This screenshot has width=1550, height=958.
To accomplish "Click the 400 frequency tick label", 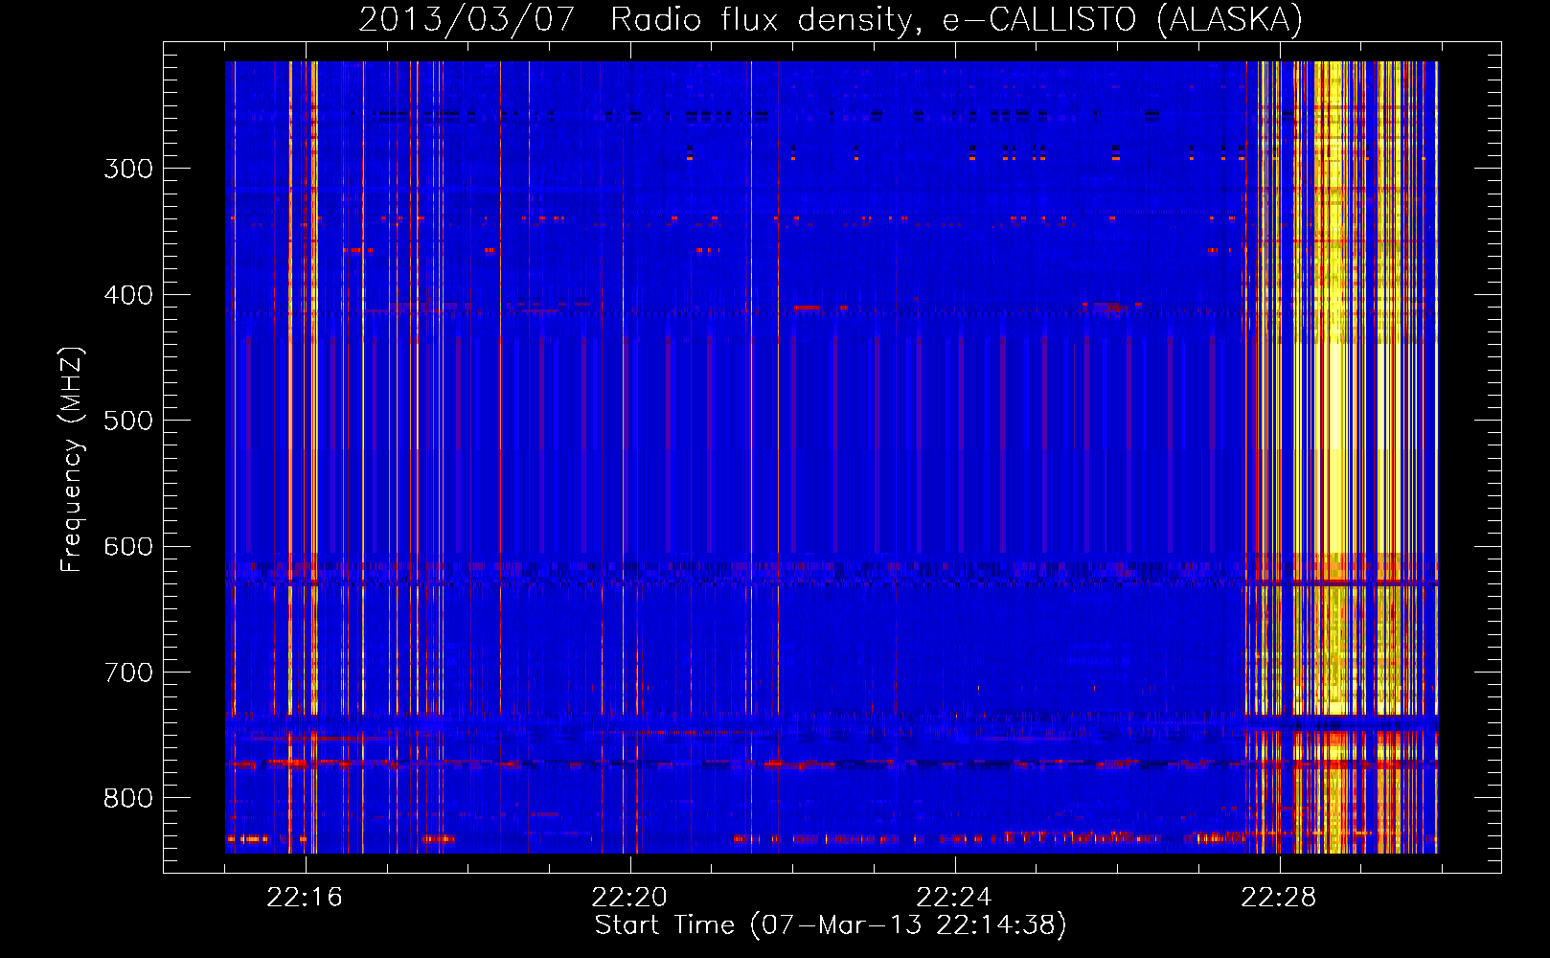I will [x=128, y=295].
